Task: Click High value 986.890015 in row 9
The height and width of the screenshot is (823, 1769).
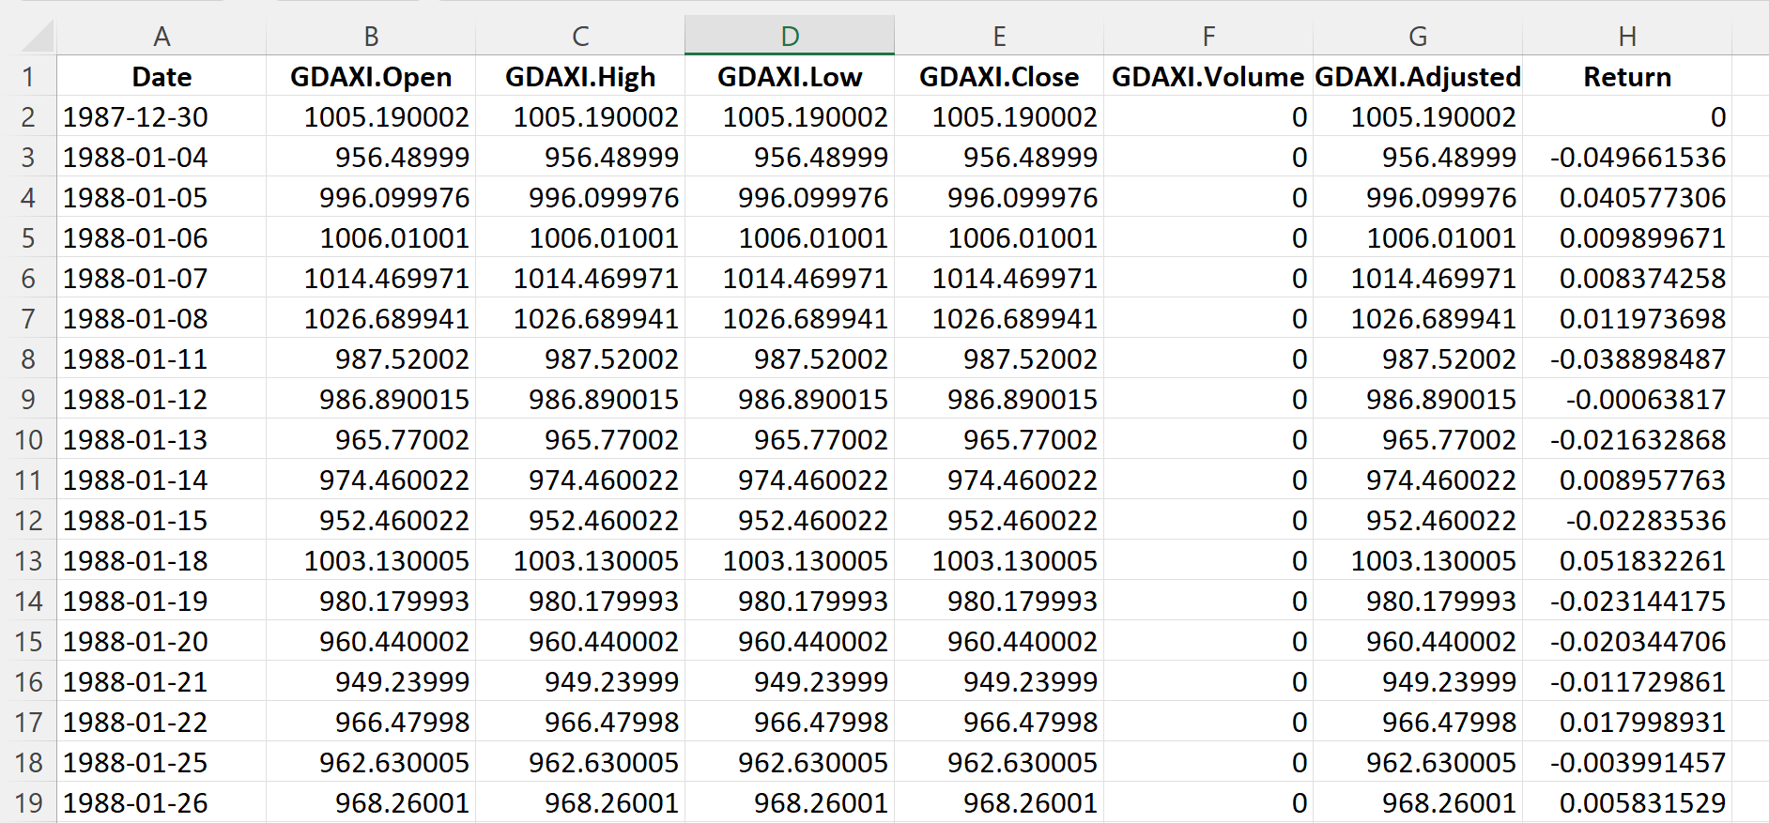Action: (580, 399)
